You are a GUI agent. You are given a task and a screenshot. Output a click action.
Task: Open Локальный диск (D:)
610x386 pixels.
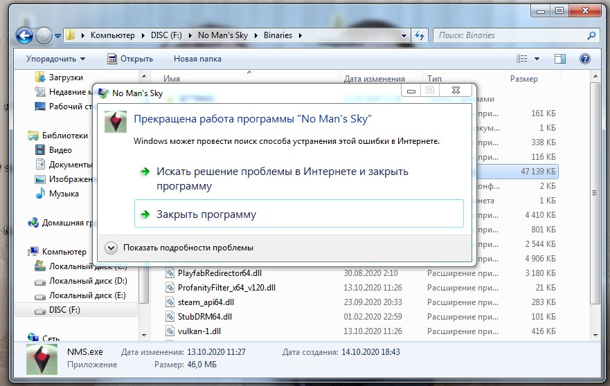(88, 281)
